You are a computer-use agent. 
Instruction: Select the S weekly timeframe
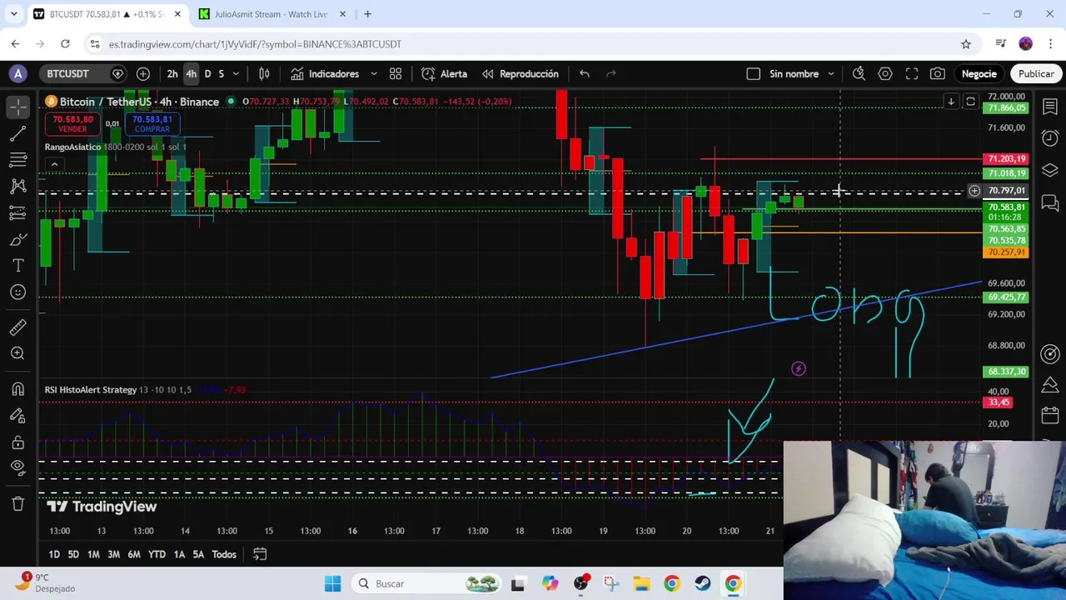click(x=221, y=74)
